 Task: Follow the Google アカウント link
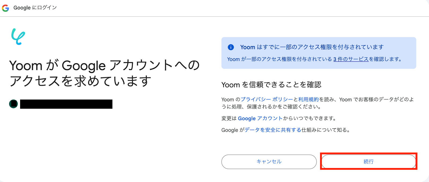[260, 118]
